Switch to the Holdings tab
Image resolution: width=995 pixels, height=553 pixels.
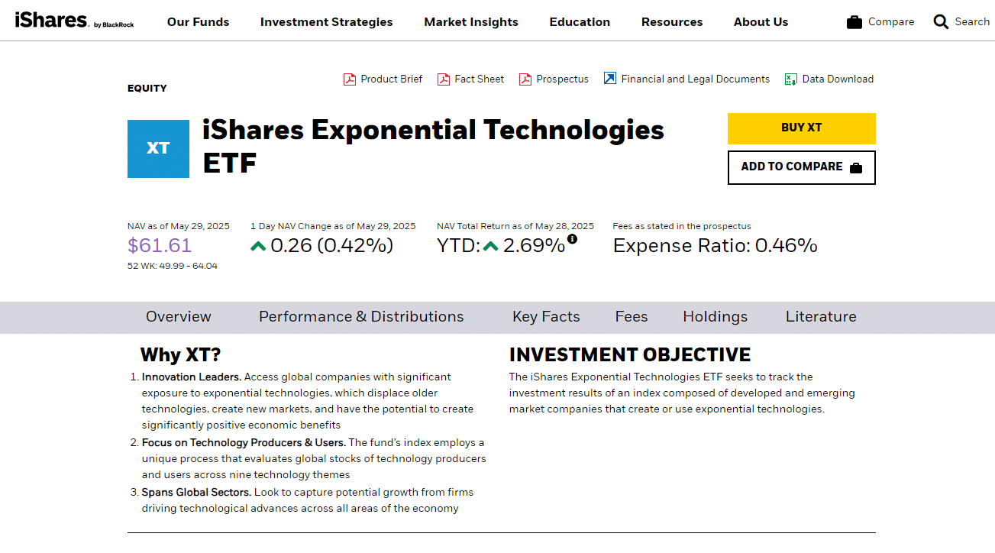pos(716,317)
